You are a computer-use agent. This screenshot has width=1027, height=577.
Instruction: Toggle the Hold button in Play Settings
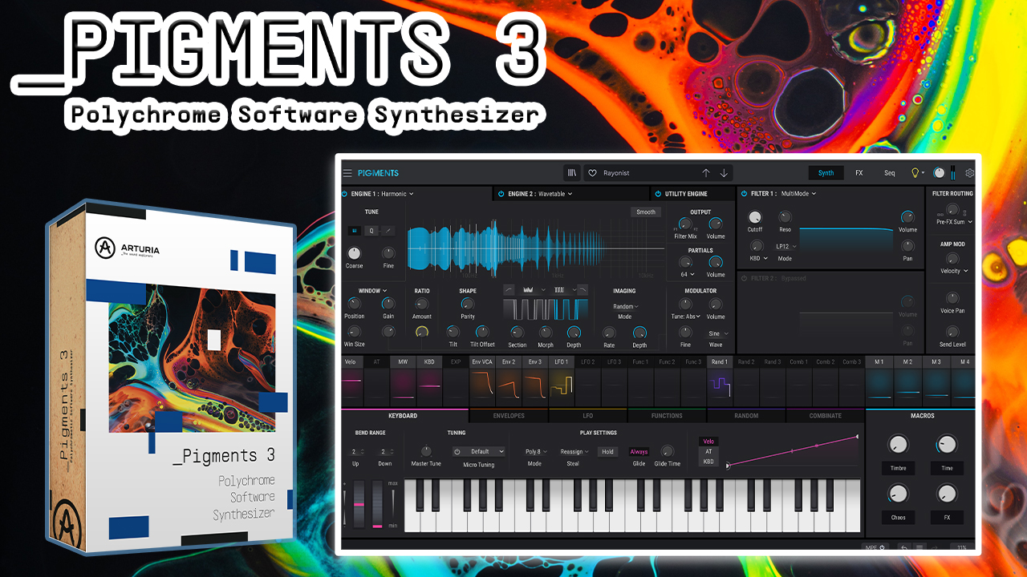point(608,452)
